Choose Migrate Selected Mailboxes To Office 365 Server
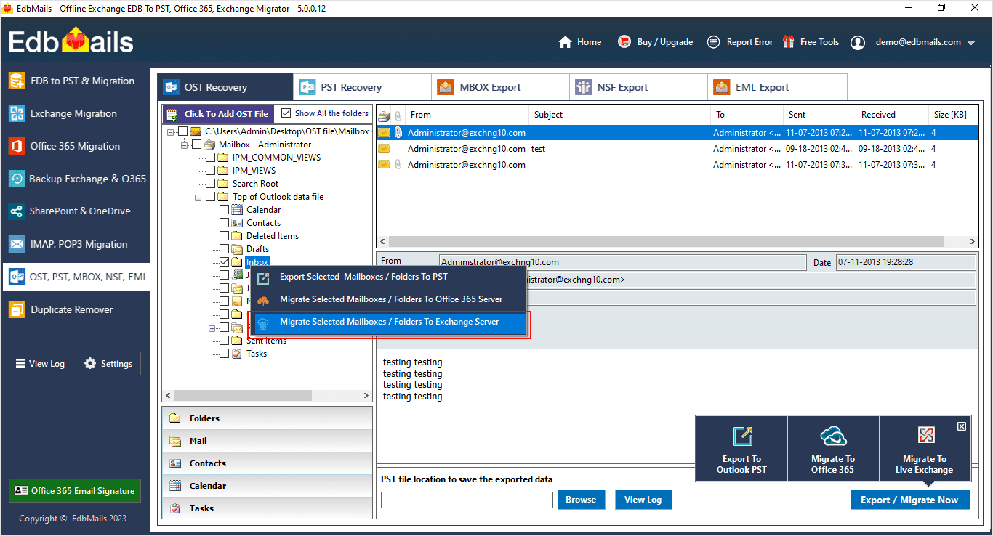The width and height of the screenshot is (993, 536). pyautogui.click(x=388, y=299)
